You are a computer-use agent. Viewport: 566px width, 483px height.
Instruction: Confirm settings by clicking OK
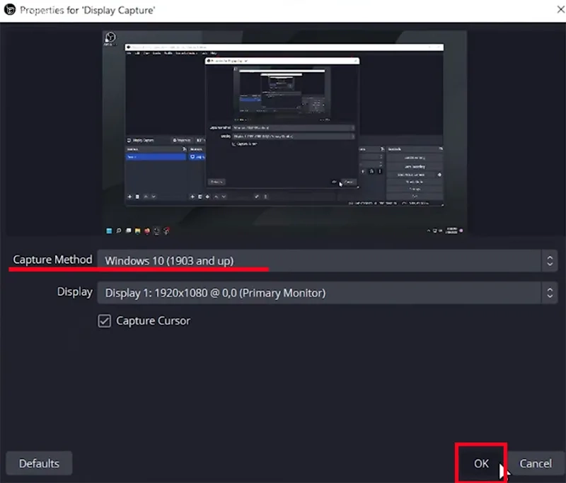point(480,464)
